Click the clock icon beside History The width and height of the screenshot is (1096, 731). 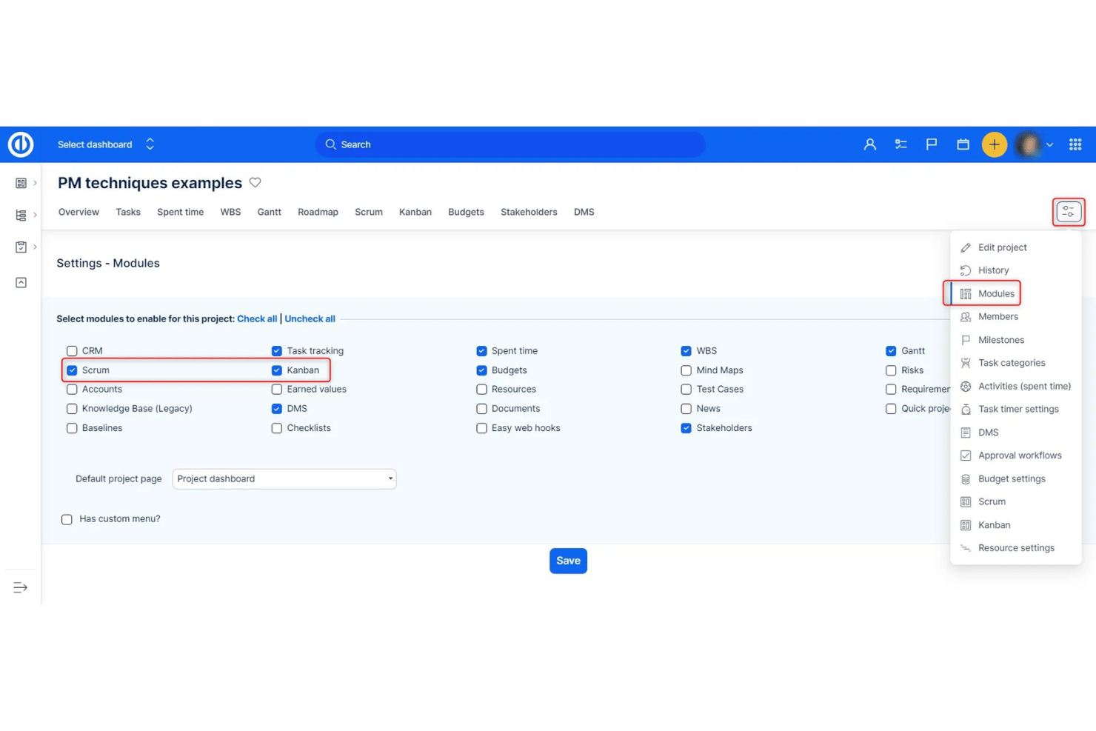[x=966, y=270]
